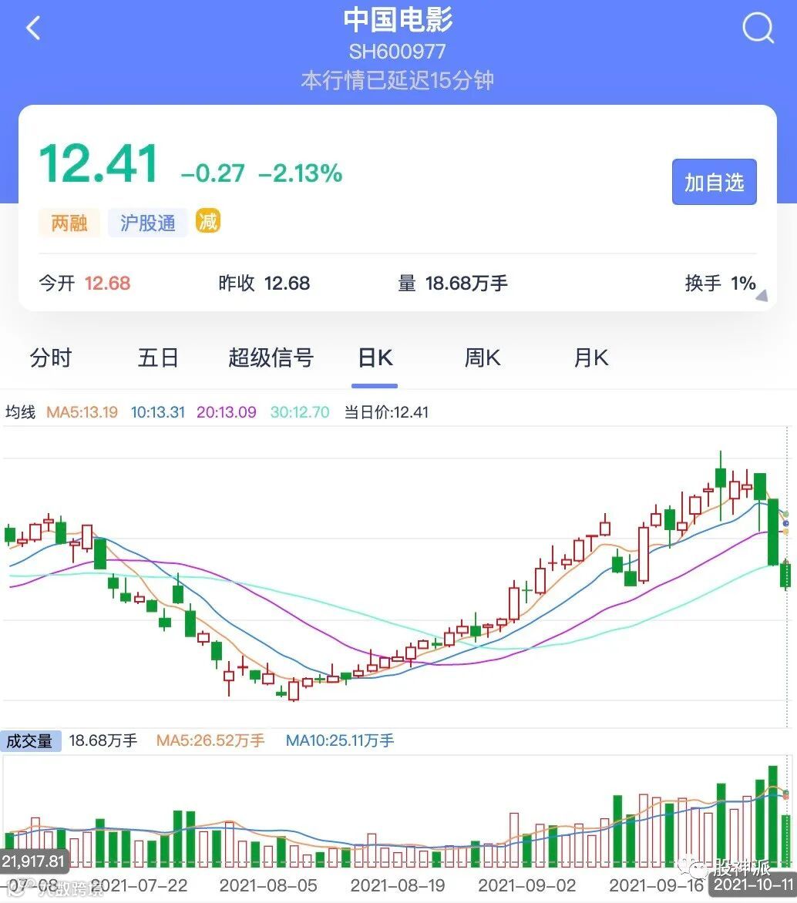The height and width of the screenshot is (903, 797).
Task: Switch to 周K tab
Action: [483, 358]
